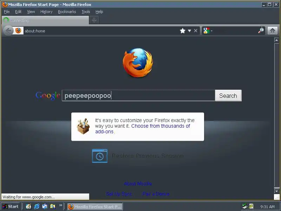Open the Tools menu
281x211 pixels.
click(x=86, y=12)
